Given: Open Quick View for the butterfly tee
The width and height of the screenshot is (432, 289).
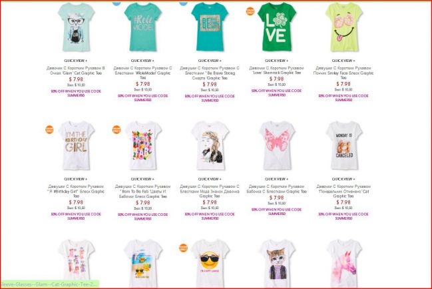Looking at the screenshot, I should (276, 179).
